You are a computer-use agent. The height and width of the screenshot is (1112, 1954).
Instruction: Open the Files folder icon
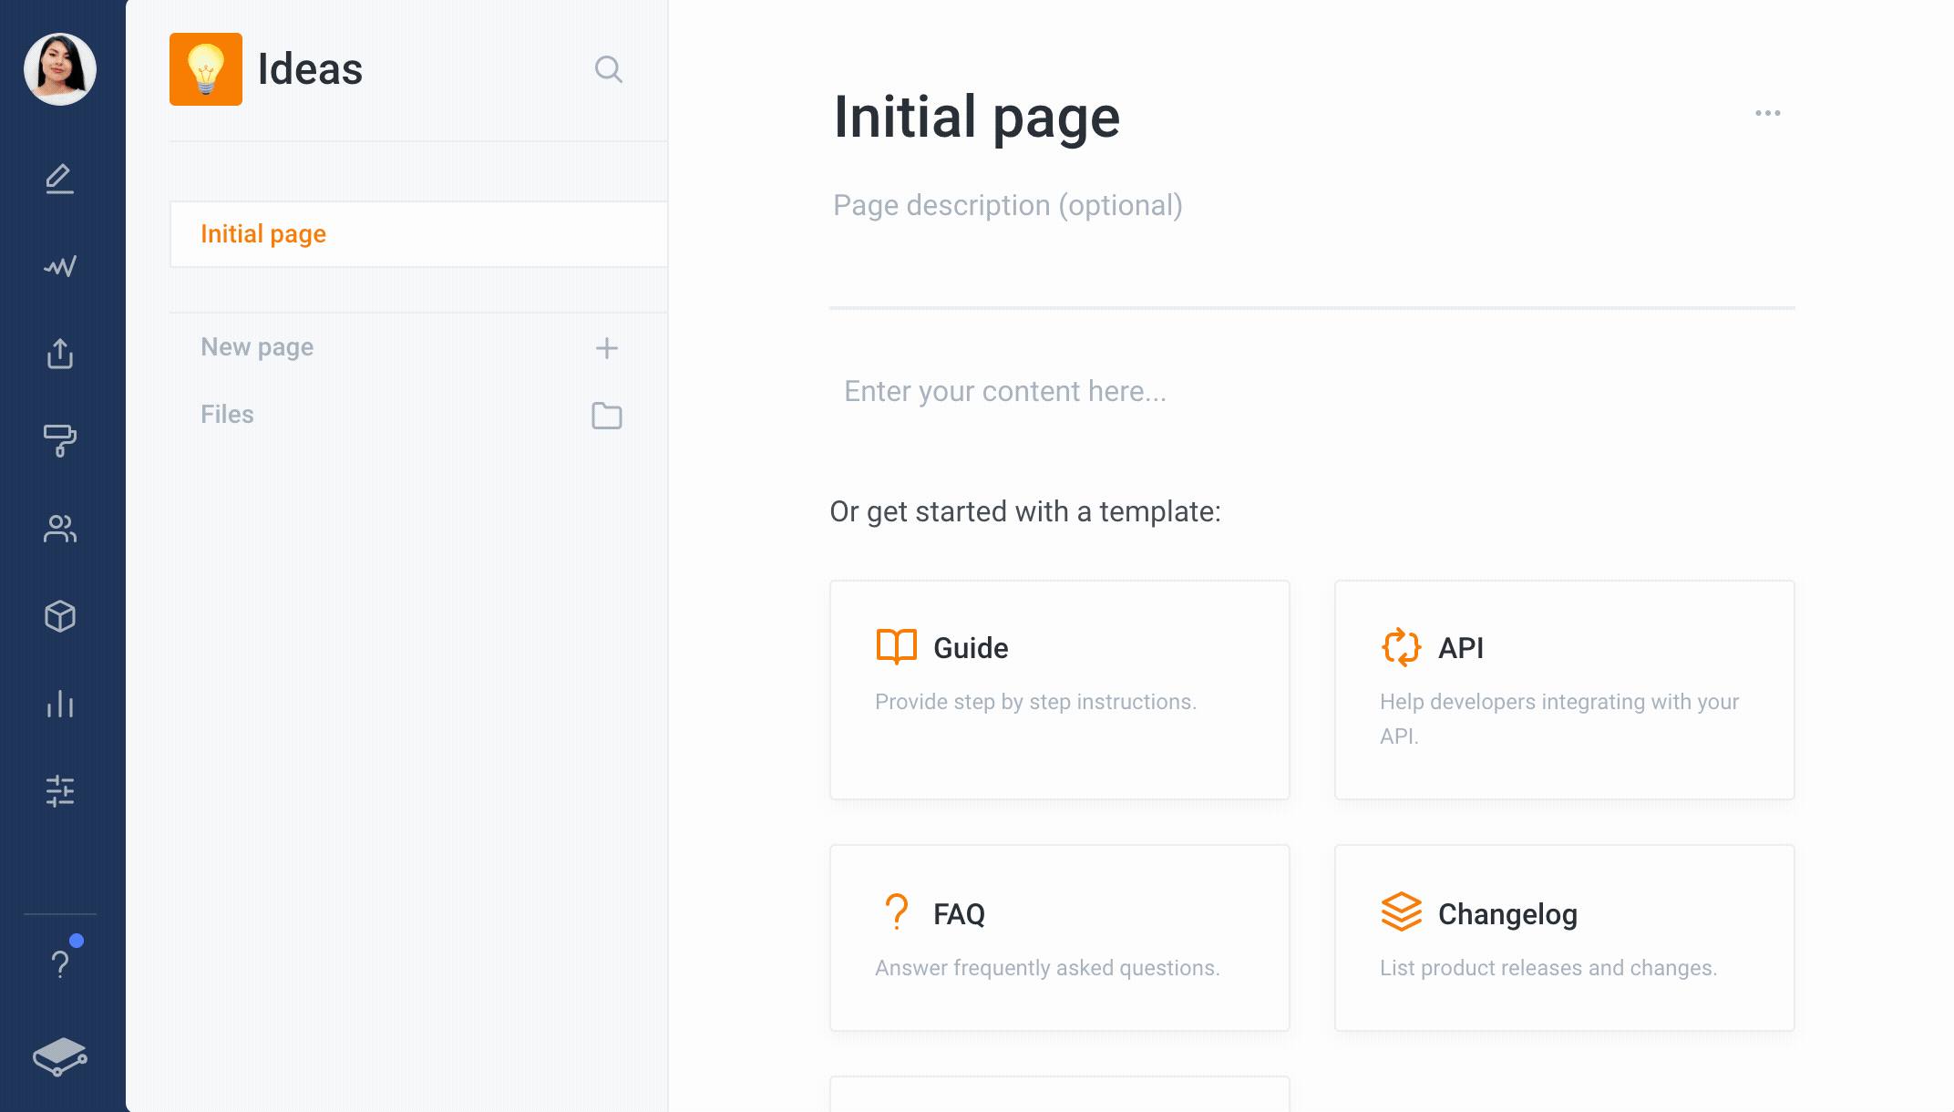coord(606,416)
